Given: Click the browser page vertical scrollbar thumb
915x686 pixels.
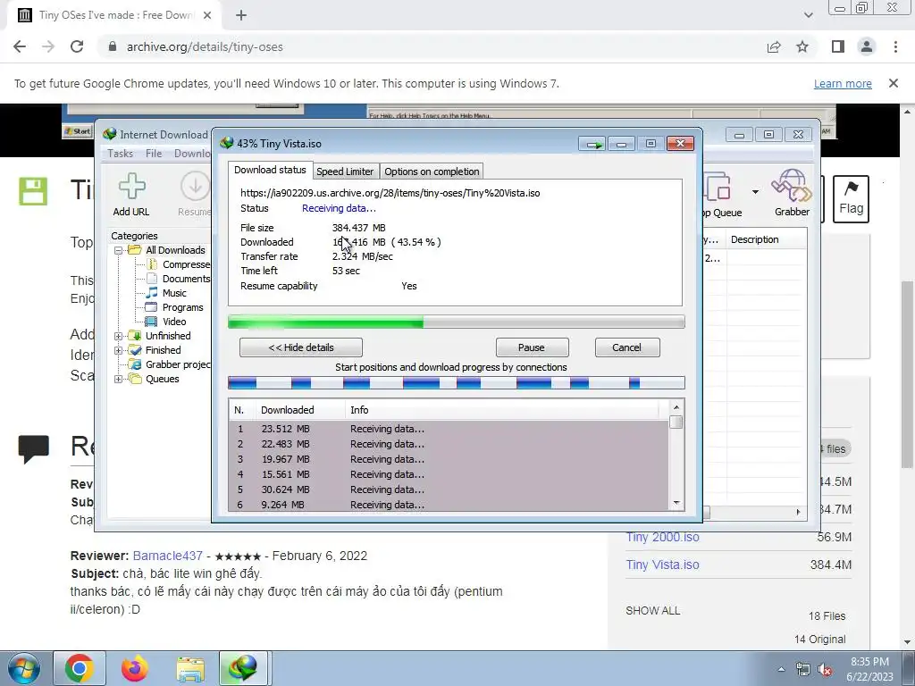Looking at the screenshot, I should point(908,373).
